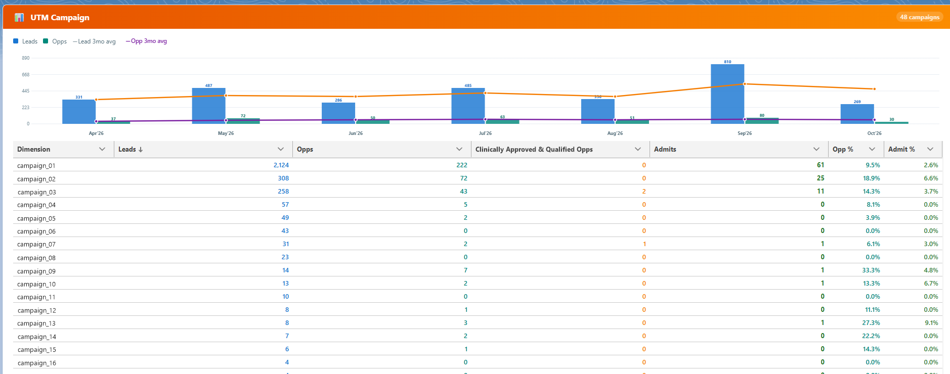Click qualified opps value 1 for campaign_07
Screen dimensions: 950x374
[x=644, y=244]
